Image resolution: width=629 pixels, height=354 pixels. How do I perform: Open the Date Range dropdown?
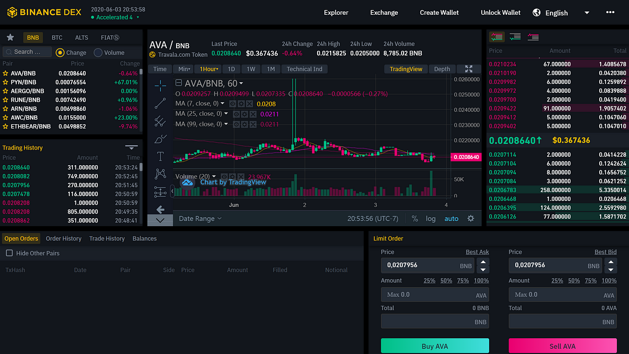point(200,218)
